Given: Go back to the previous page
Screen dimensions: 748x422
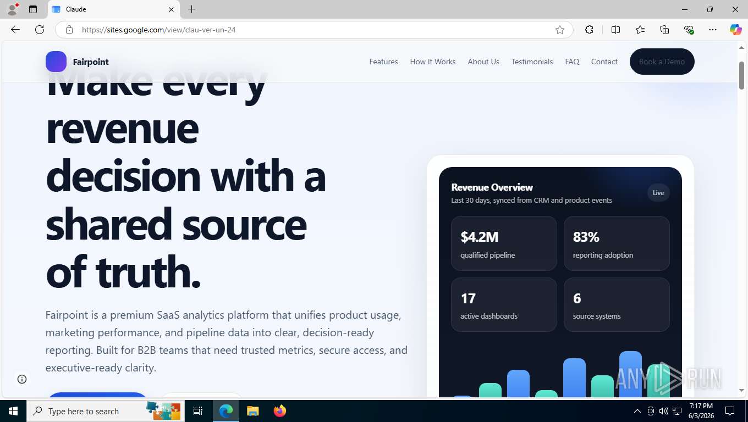Looking at the screenshot, I should tap(15, 30).
